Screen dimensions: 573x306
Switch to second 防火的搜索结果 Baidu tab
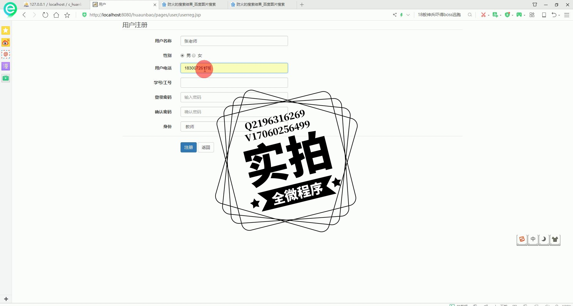[x=262, y=4]
